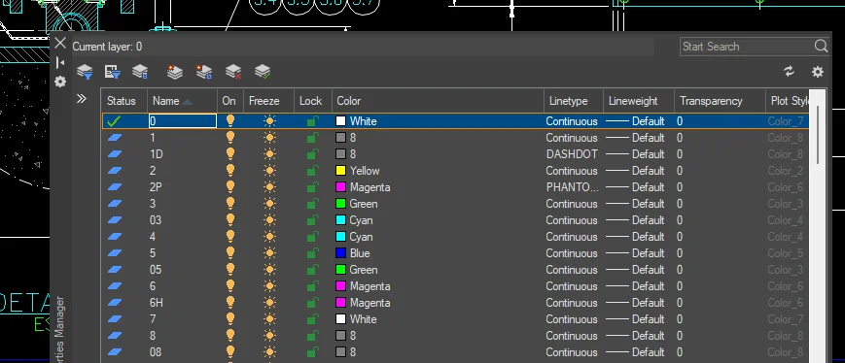Image resolution: width=845 pixels, height=363 pixels.
Task: Sort by Lineweight column header
Action: (639, 101)
